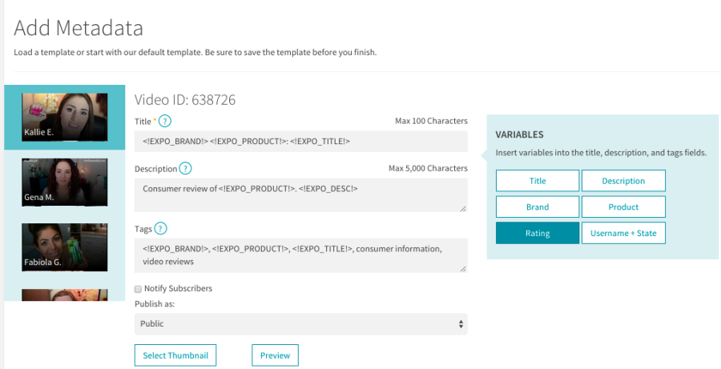Enable the Notify Subscribers checkbox
Image resolution: width=721 pixels, height=369 pixels.
[138, 288]
